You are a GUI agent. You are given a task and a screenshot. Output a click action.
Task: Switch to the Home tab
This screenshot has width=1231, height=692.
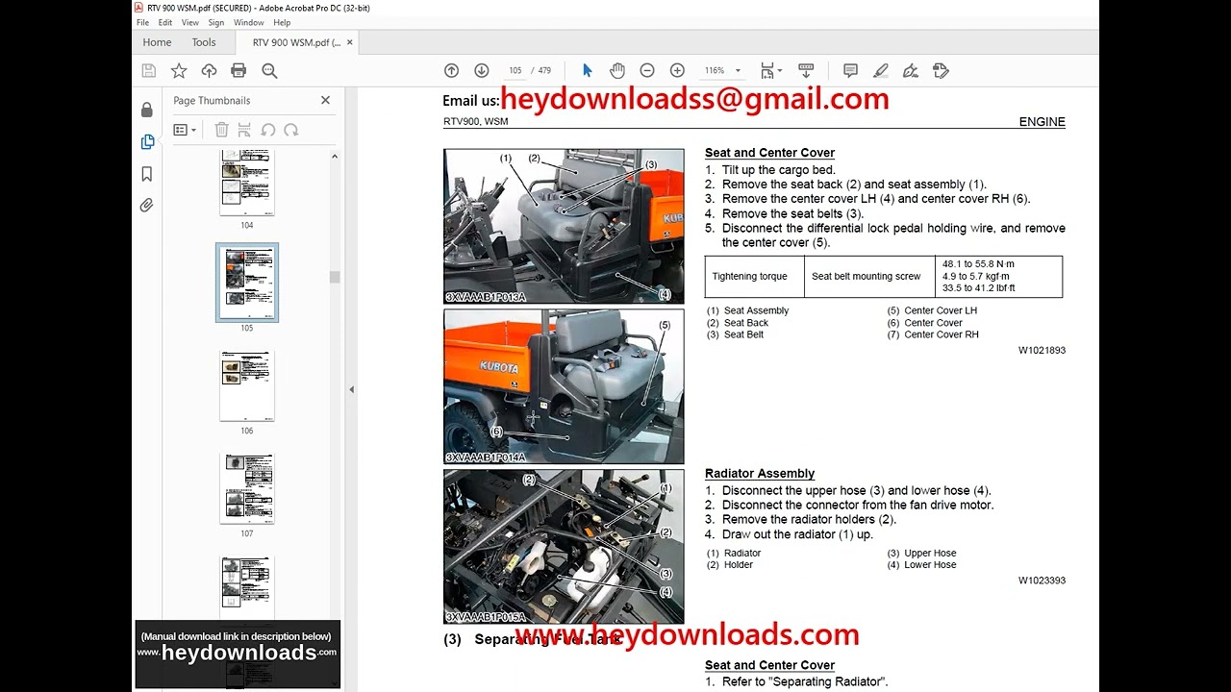pos(157,42)
